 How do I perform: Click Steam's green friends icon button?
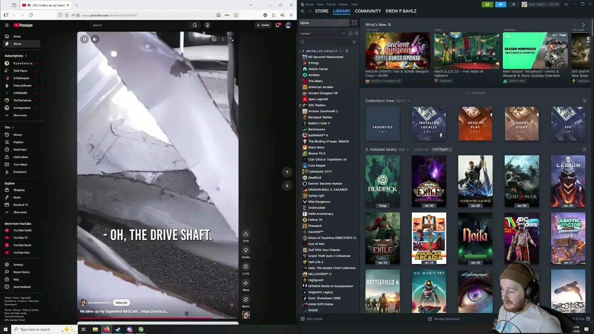click(487, 5)
